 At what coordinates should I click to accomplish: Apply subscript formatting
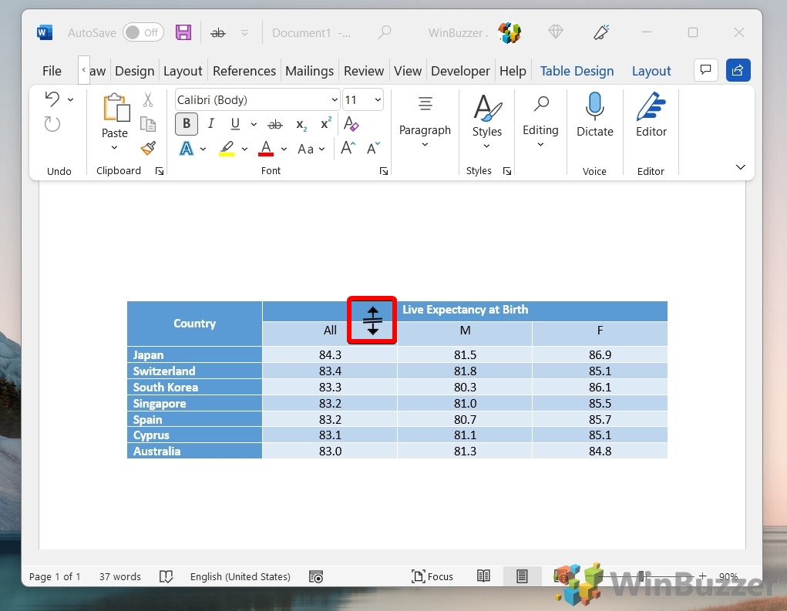coord(301,124)
